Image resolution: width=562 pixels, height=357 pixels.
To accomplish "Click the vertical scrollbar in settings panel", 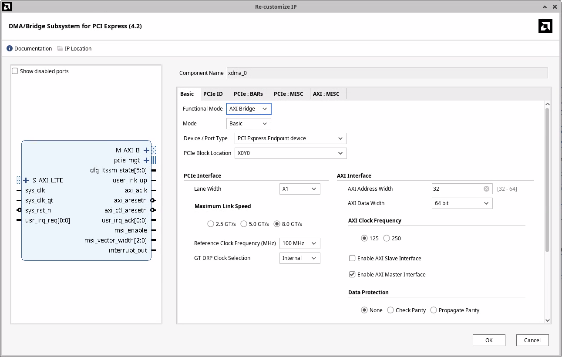I will point(547,179).
